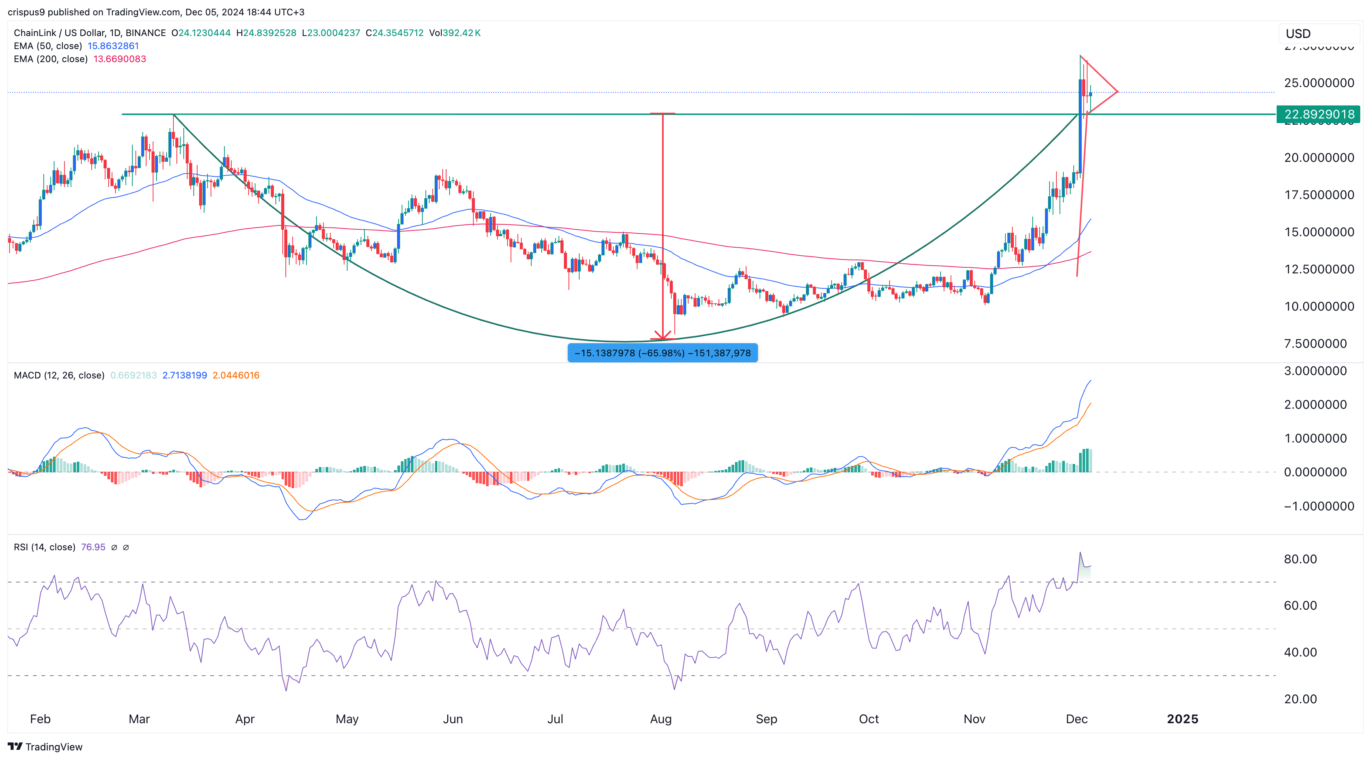Click the RSI axis label 20.00
Screen dimensions: 1371x760
(x=1301, y=699)
